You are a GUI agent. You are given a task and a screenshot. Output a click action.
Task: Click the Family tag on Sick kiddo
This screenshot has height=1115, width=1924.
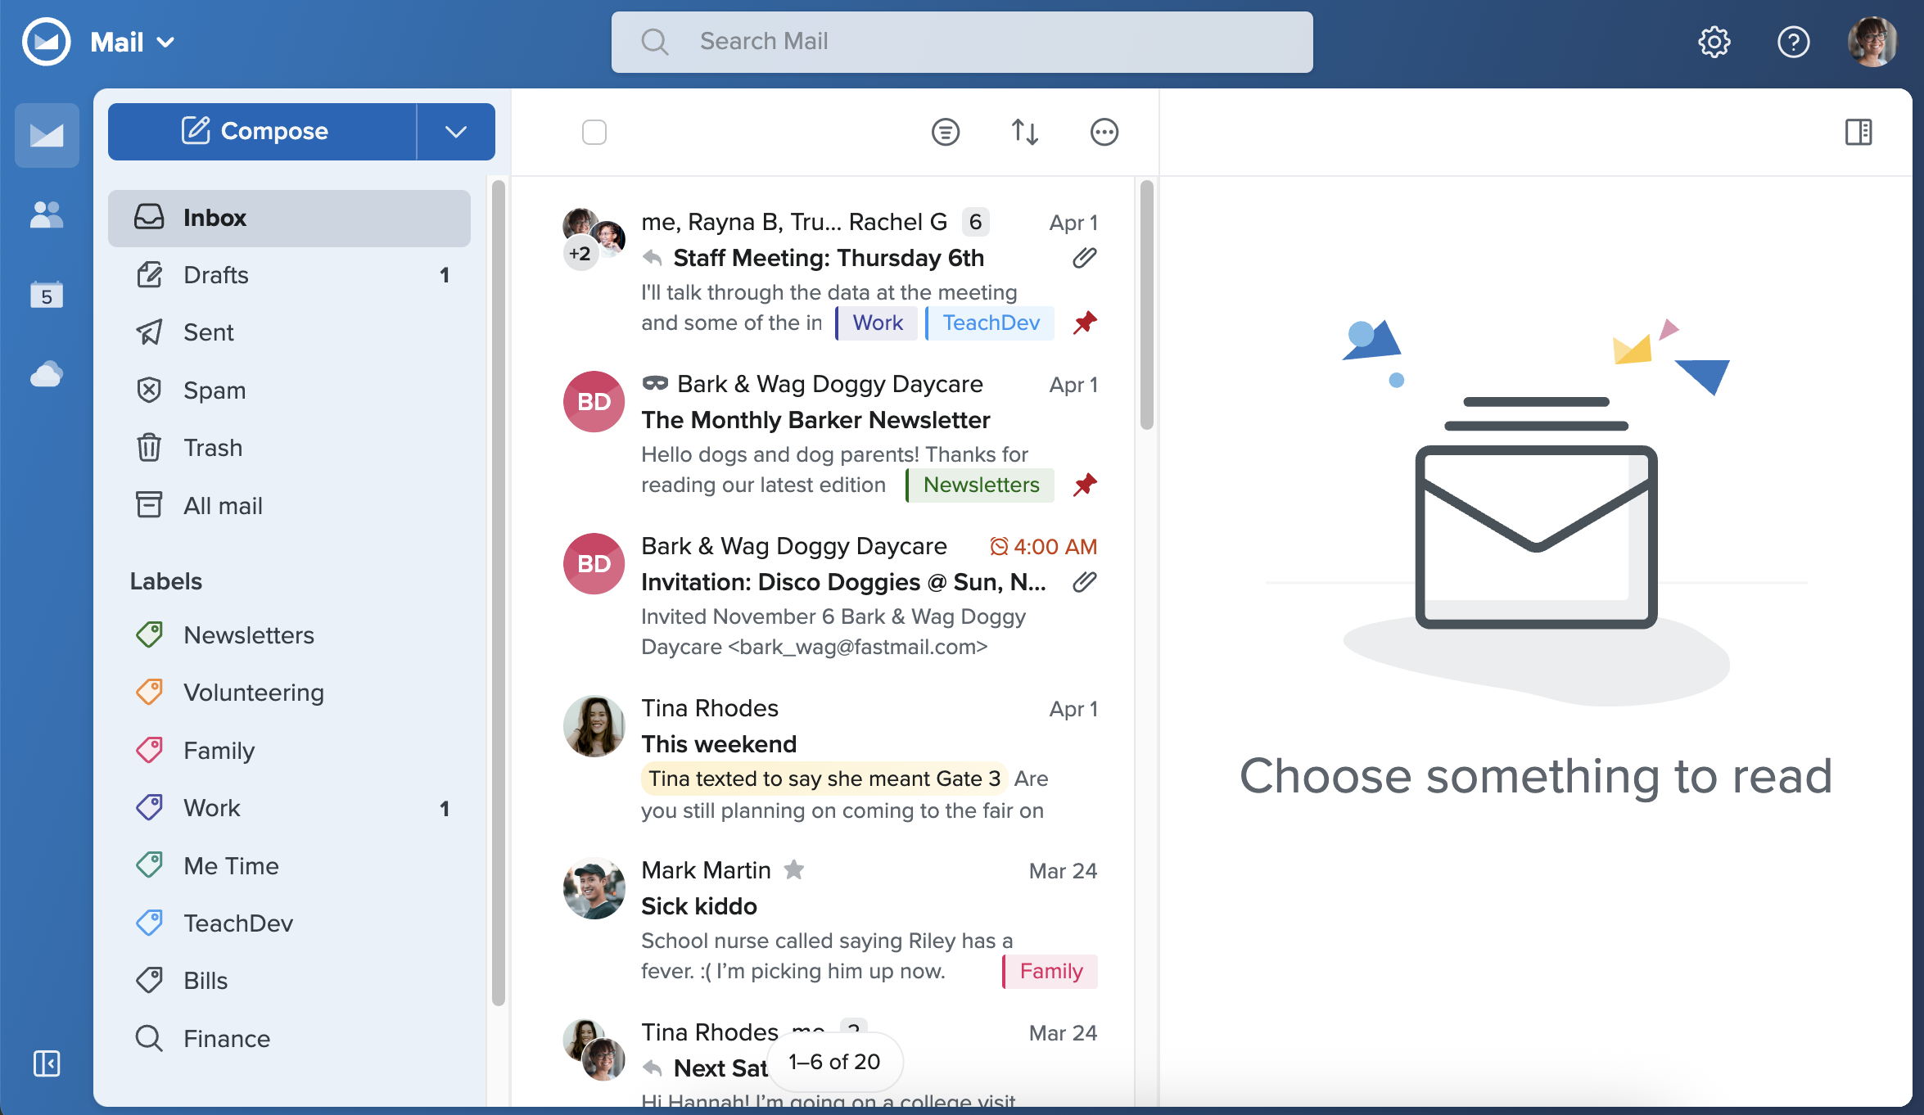click(1050, 972)
